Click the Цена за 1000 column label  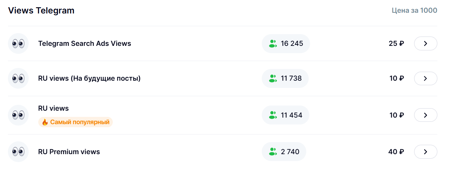(414, 10)
